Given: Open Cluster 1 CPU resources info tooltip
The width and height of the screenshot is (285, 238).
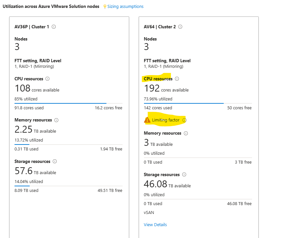Looking at the screenshot, I should coord(47,79).
